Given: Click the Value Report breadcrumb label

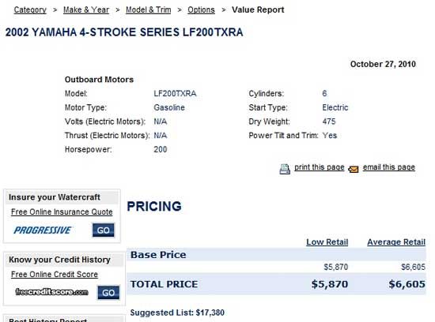Looking at the screenshot, I should point(258,9).
